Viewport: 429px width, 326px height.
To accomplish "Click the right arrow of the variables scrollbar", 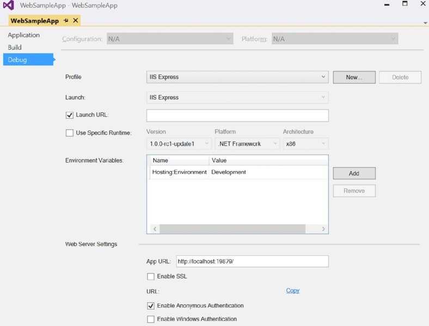I will point(323,229).
